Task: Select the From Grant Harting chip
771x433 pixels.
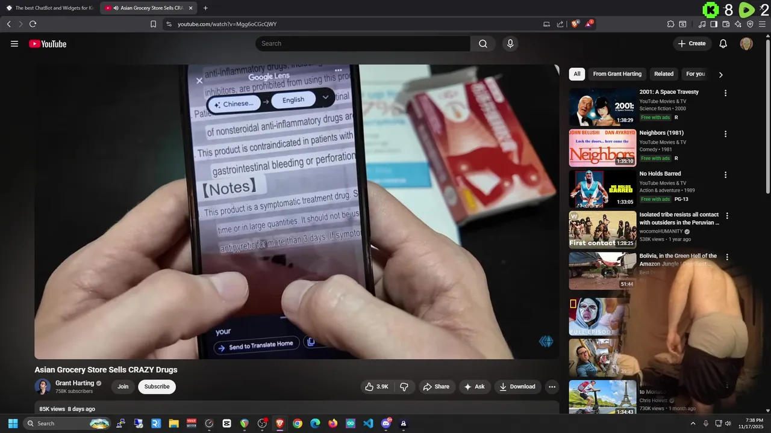Action: (617, 74)
